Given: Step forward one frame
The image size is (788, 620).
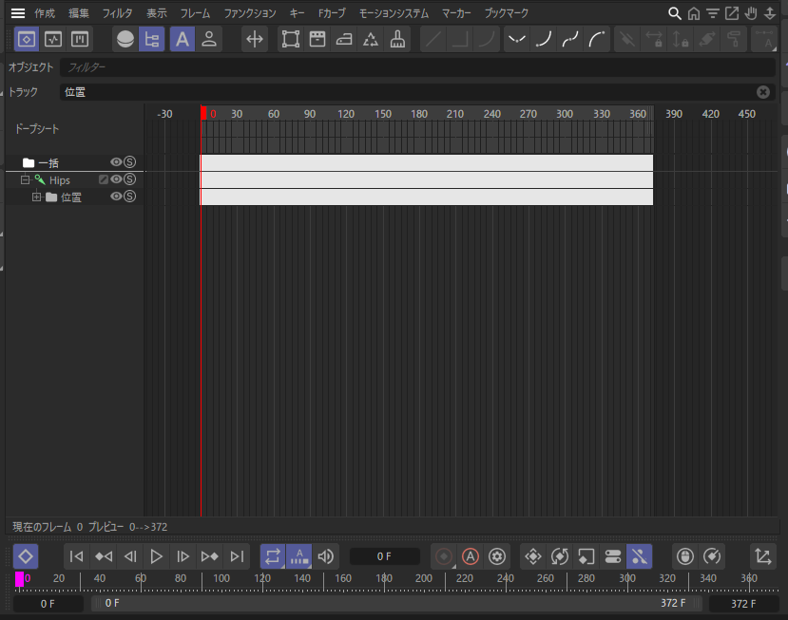Looking at the screenshot, I should coord(183,556).
